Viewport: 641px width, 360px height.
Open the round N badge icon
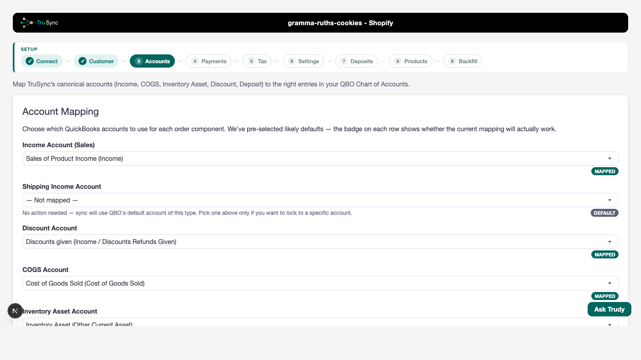15,311
